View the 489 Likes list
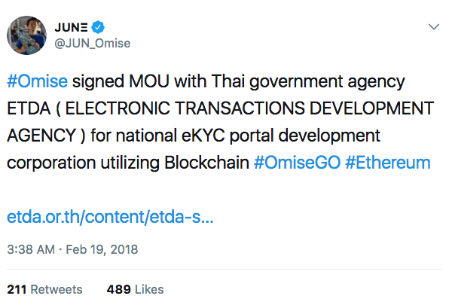This screenshot has width=449, height=308. coord(135,289)
